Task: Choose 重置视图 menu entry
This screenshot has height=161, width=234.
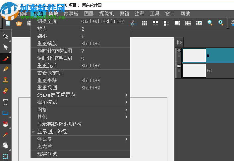Action: tap(80, 88)
